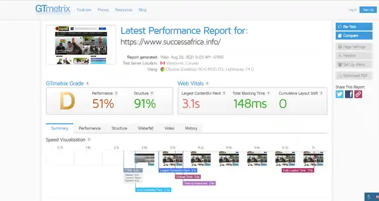The height and width of the screenshot is (201, 379).
Task: Open the site screenshot thumbnail
Action: 81,45
